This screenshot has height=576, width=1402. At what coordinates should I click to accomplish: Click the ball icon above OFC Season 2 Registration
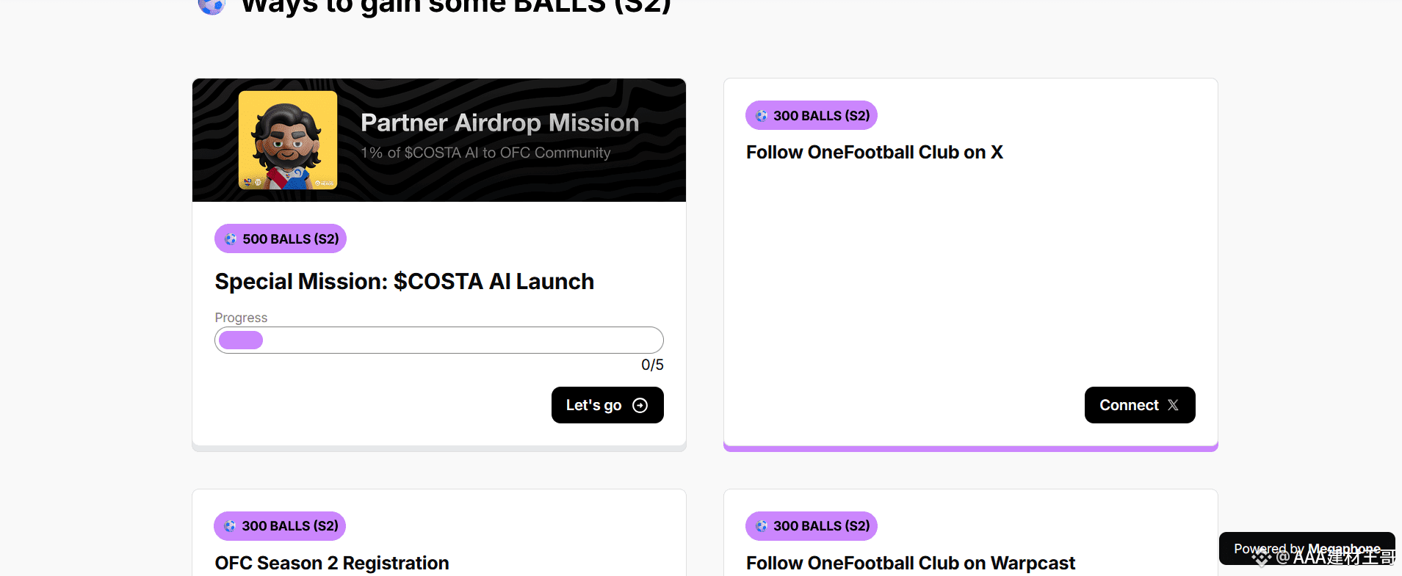pyautogui.click(x=230, y=526)
